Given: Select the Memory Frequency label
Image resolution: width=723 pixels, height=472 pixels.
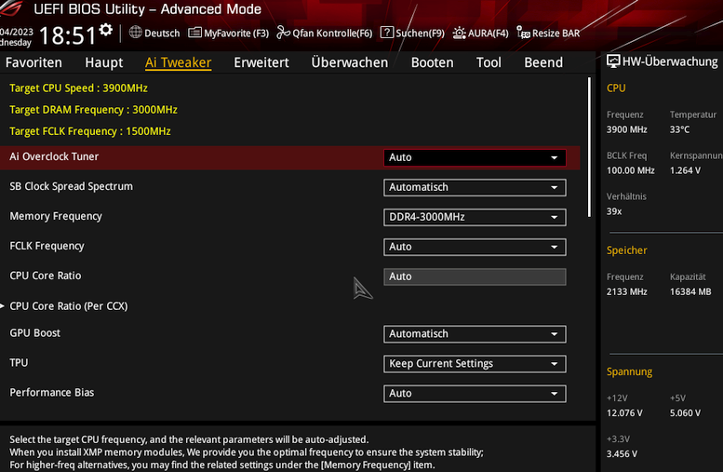Looking at the screenshot, I should coord(56,216).
